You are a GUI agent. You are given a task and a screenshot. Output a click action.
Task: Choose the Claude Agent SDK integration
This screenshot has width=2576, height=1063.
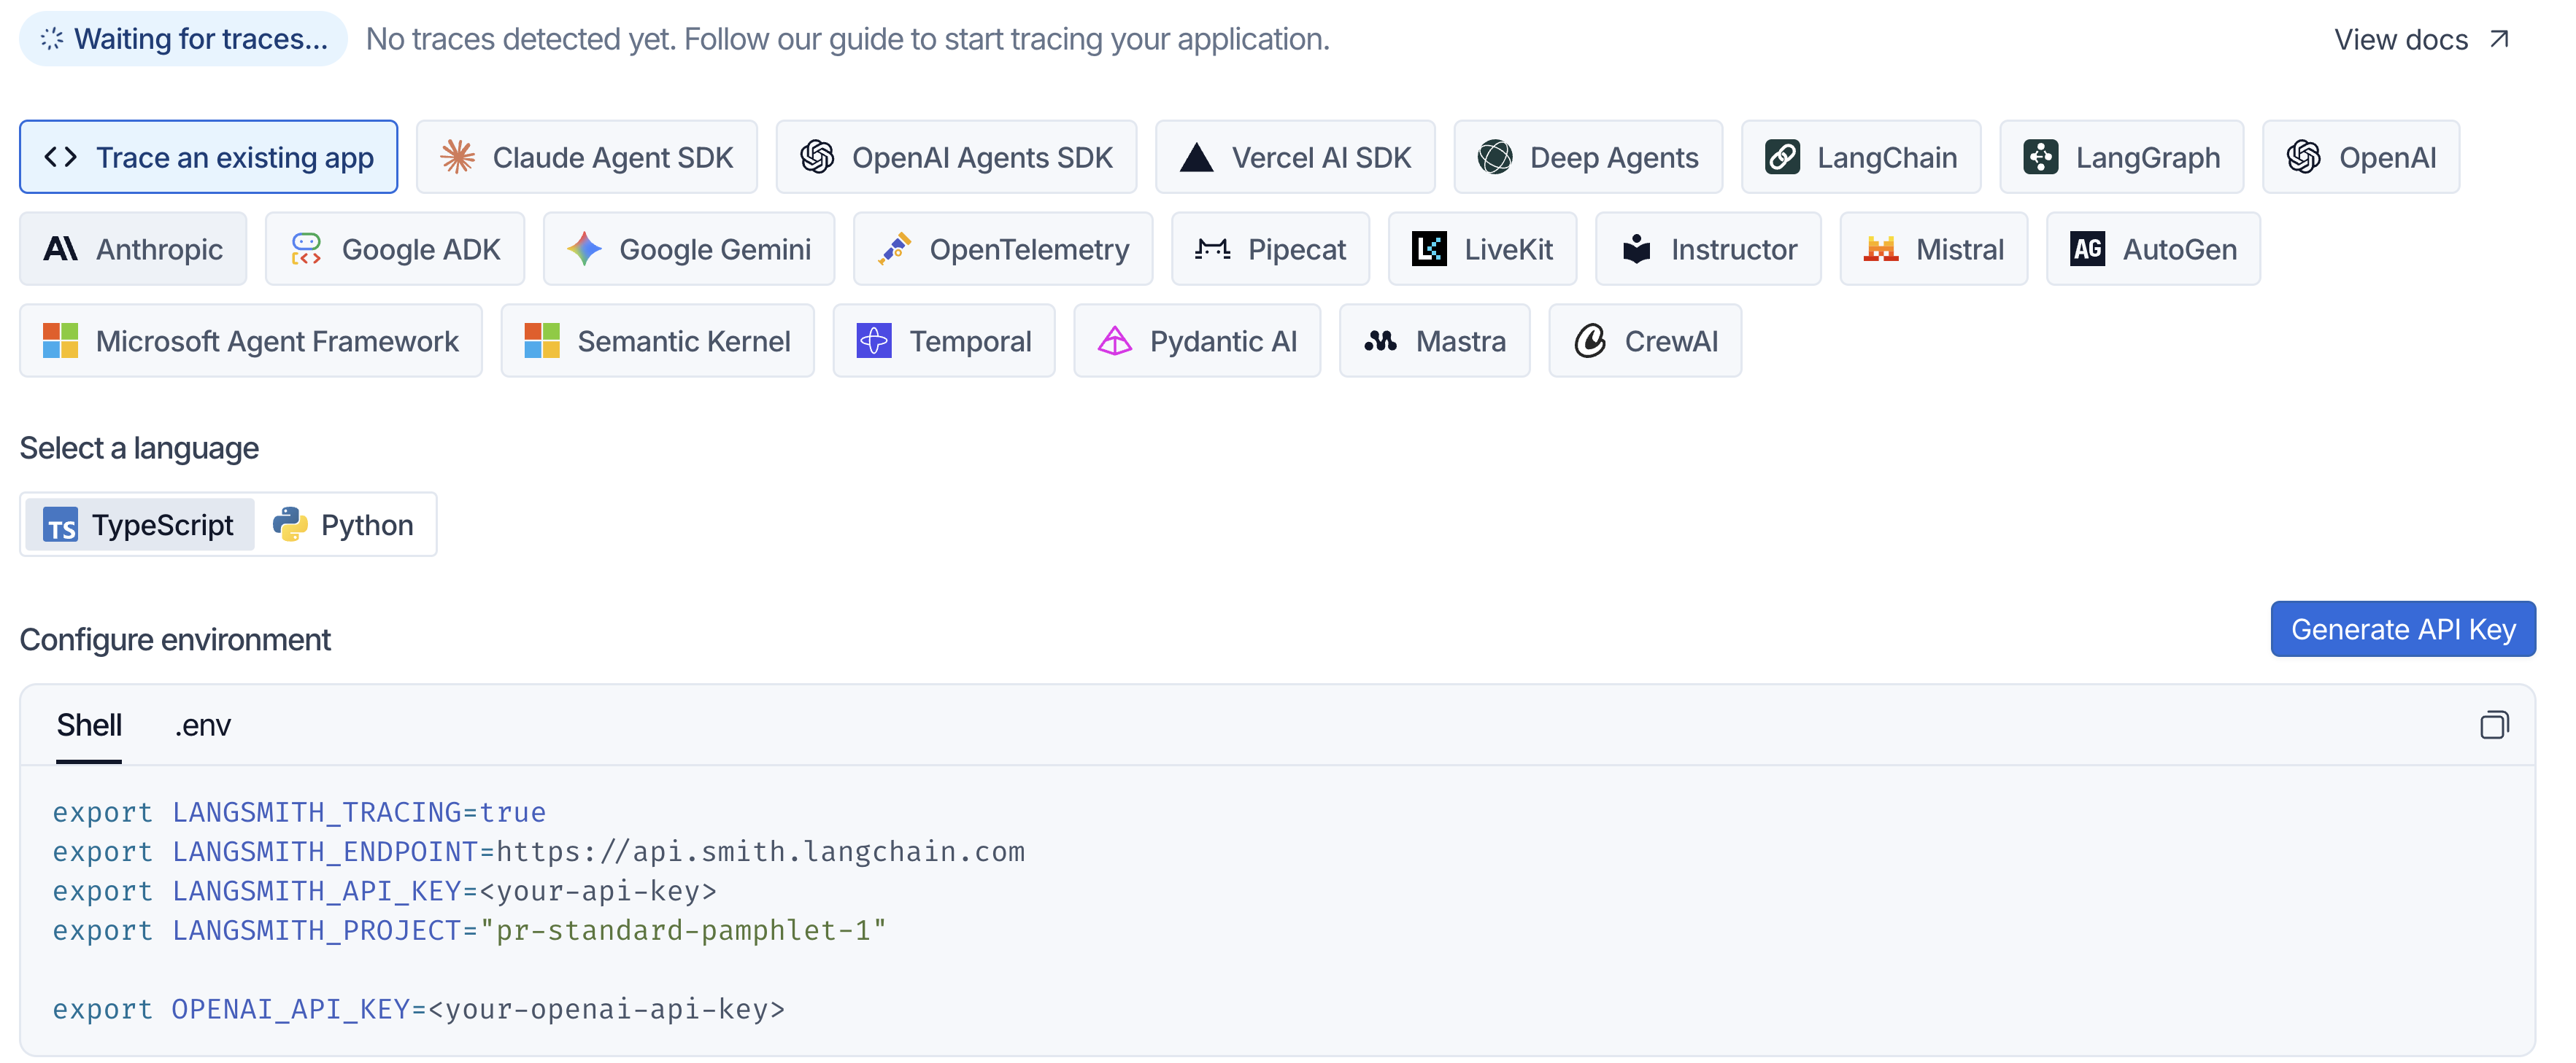(586, 157)
